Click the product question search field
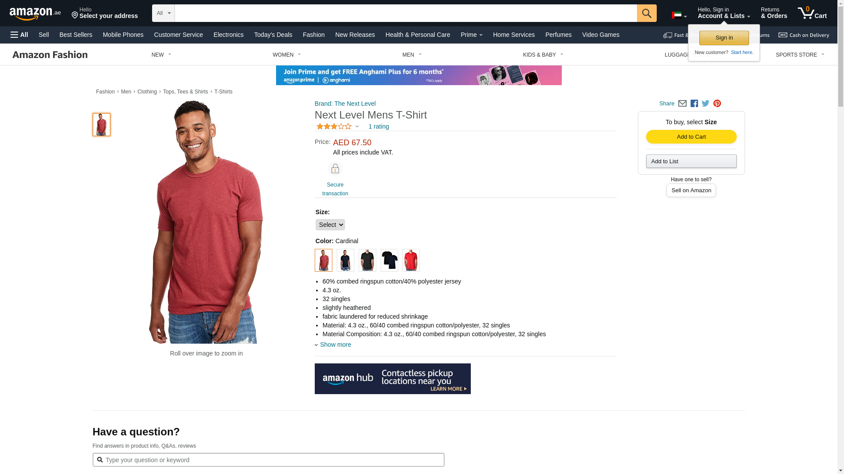 click(x=268, y=460)
